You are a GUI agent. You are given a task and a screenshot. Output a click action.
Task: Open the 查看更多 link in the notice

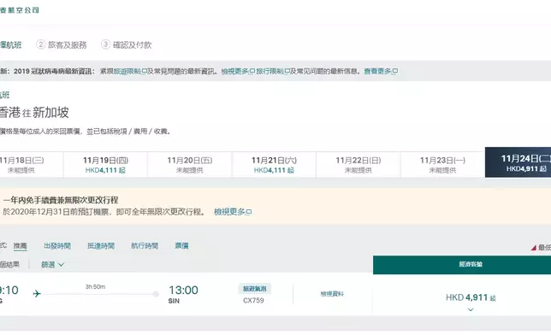point(381,71)
